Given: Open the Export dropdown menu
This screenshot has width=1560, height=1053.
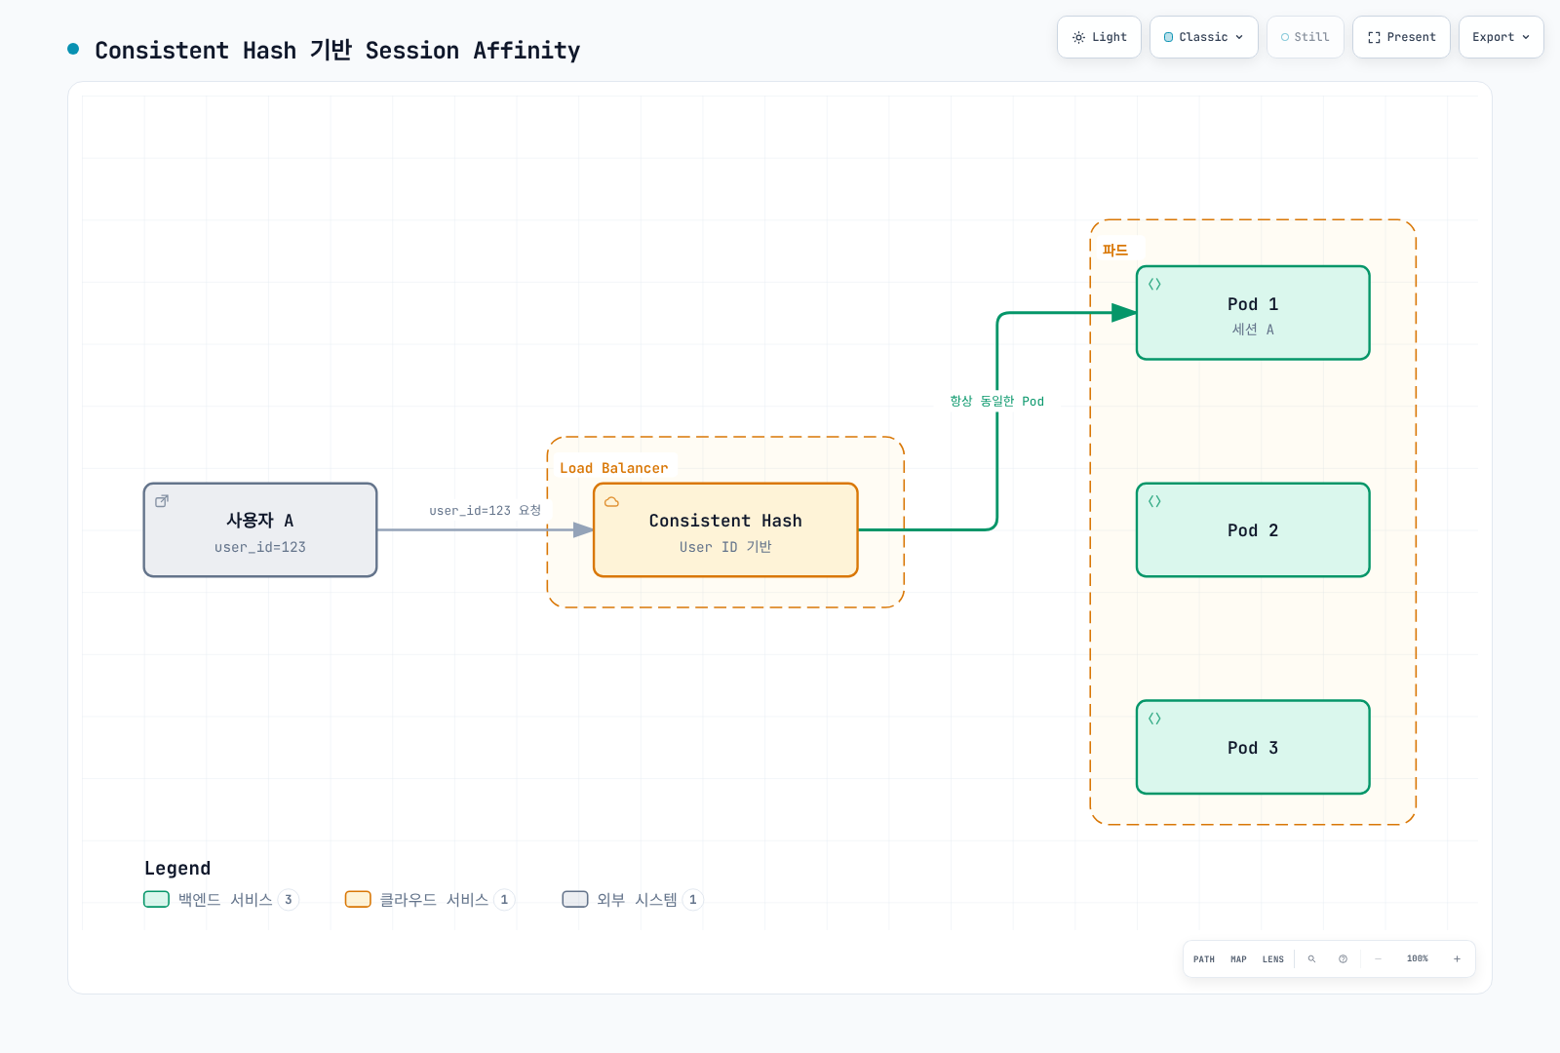Looking at the screenshot, I should tap(1501, 37).
